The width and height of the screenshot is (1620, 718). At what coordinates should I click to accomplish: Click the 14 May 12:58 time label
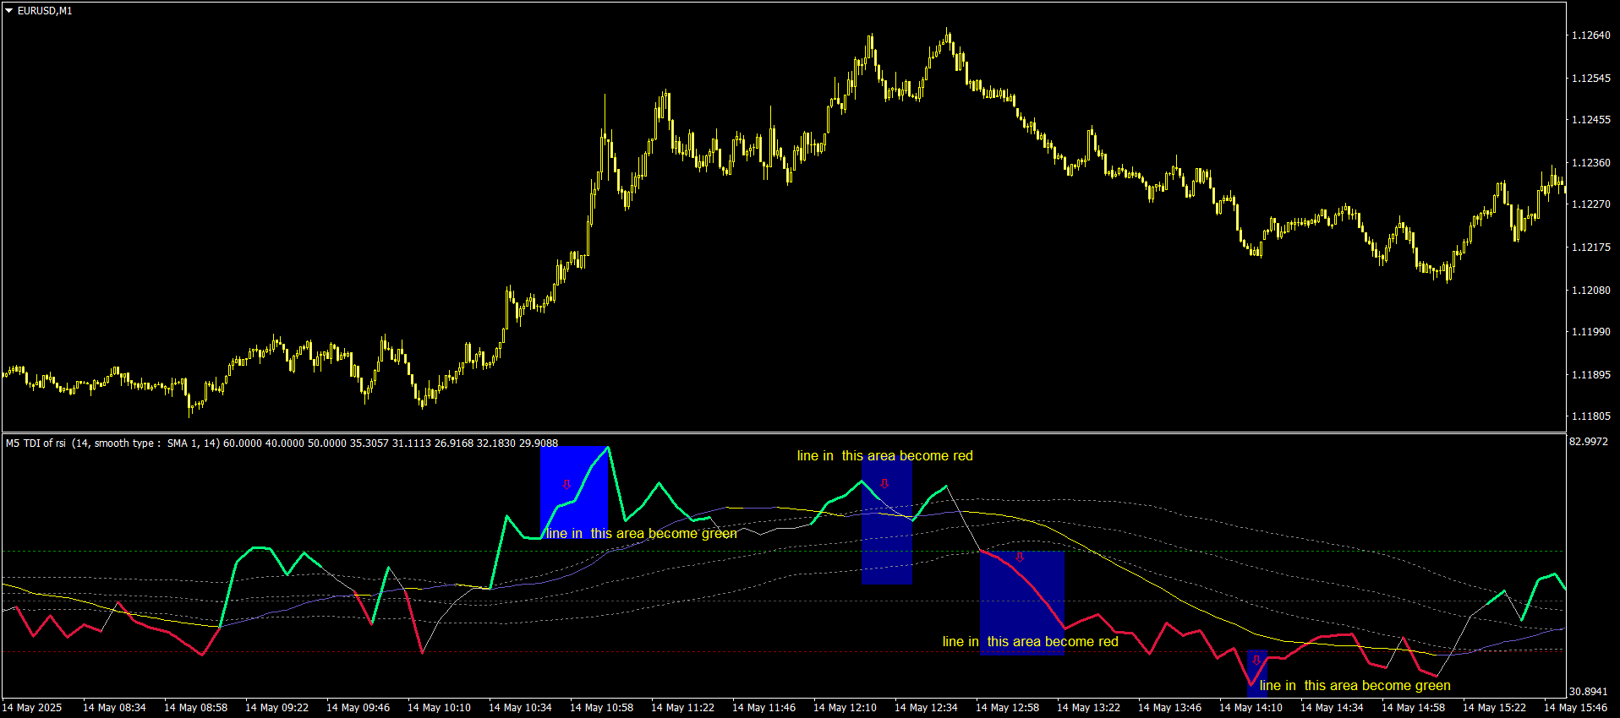pos(1007,708)
